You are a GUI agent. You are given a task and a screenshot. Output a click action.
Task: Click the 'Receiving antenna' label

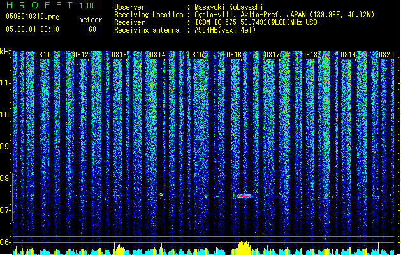pyautogui.click(x=147, y=30)
